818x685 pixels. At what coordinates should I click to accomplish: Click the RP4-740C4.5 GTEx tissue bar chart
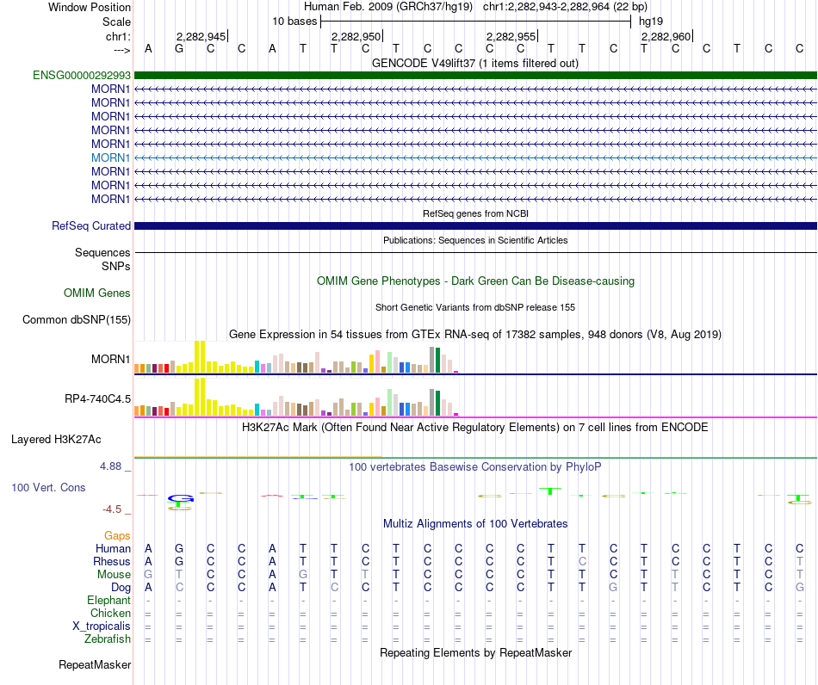click(x=296, y=398)
